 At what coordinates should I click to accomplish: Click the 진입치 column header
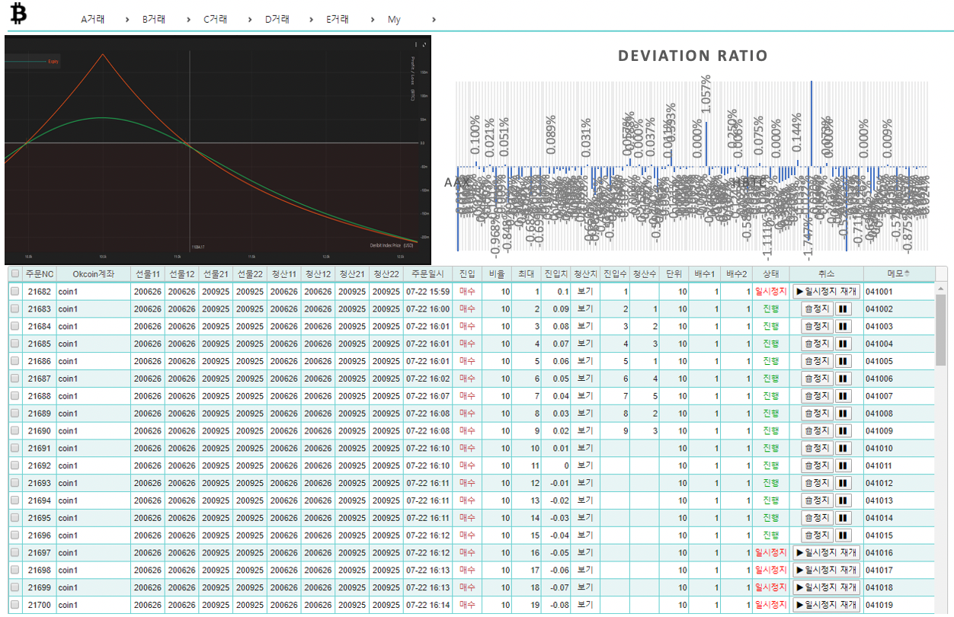click(x=555, y=273)
